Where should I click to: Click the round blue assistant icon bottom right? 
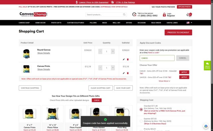click(206, 126)
